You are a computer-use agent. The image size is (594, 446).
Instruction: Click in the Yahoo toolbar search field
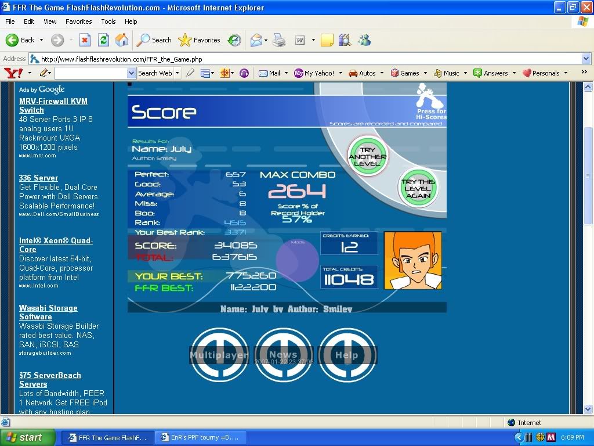90,73
